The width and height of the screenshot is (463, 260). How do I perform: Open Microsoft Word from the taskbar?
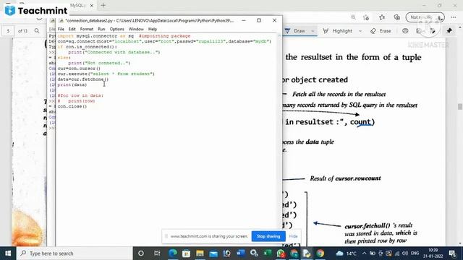coord(240,253)
